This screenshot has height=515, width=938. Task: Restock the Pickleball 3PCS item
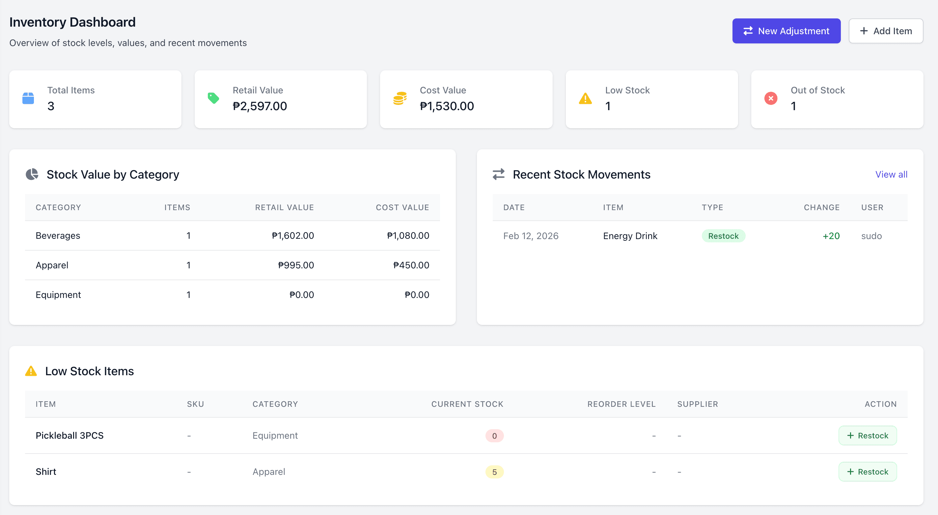pyautogui.click(x=868, y=435)
